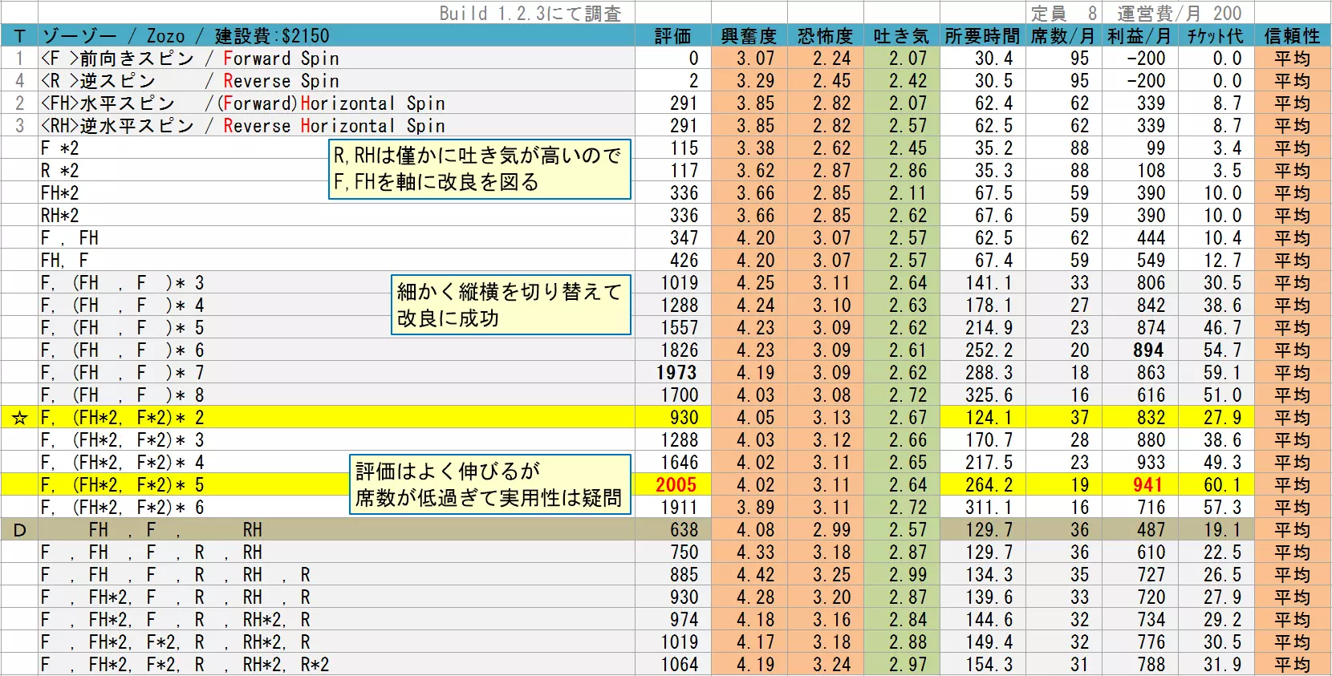Click the F, (FH , F )* 3 row label

pyautogui.click(x=123, y=283)
